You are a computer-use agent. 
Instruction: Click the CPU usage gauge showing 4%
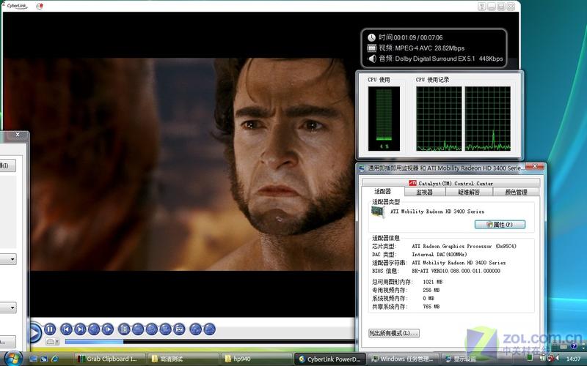tap(384, 119)
